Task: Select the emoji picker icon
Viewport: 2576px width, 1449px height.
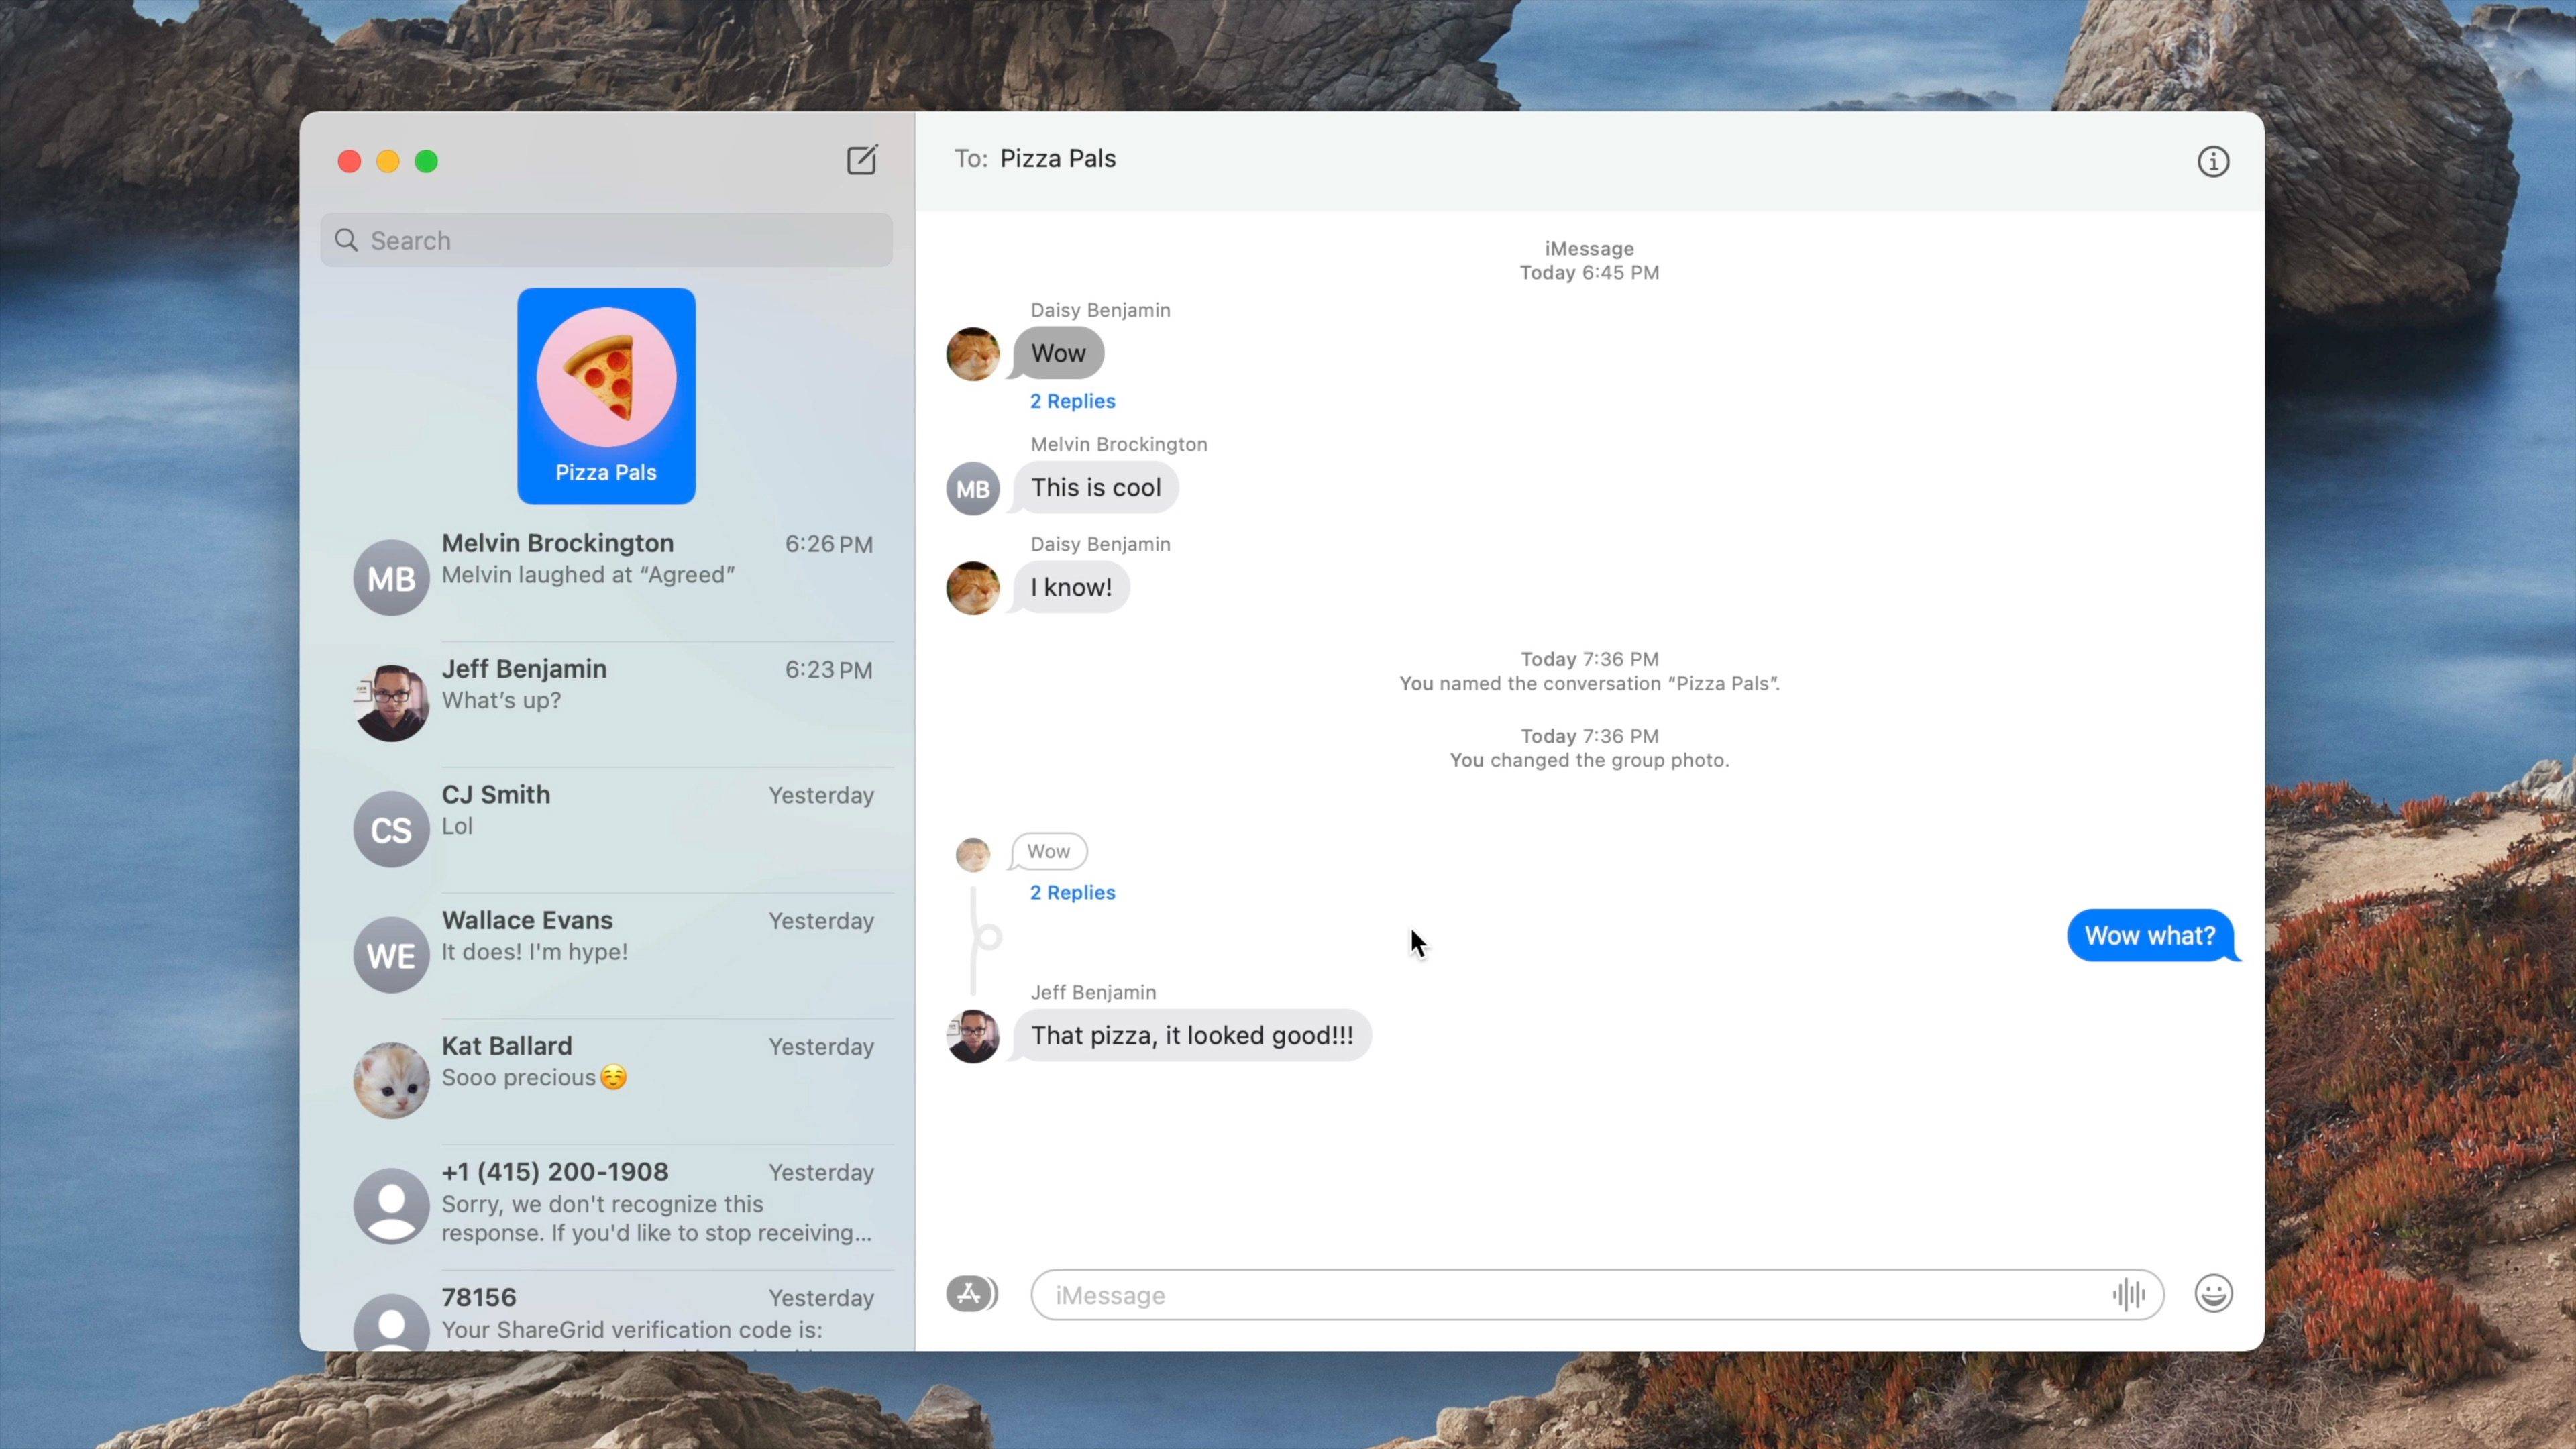Action: [2213, 1293]
